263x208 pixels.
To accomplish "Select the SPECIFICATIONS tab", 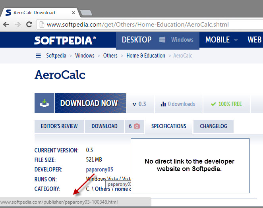I will 168,126.
